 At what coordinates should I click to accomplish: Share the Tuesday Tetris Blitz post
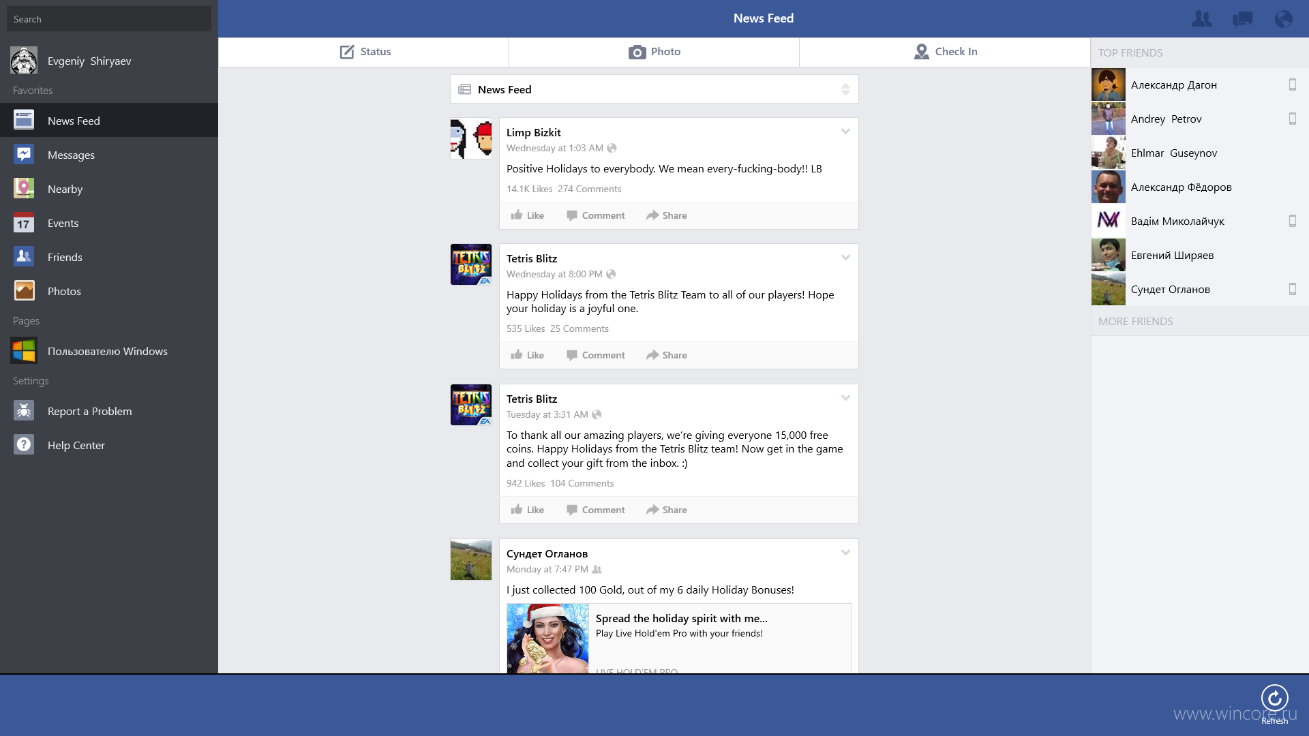667,510
